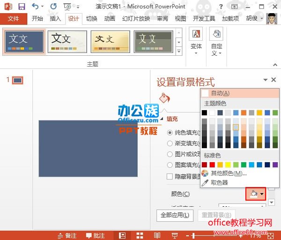Image resolution: width=281 pixels, height=240 pixels.
Task: Choose Automatic (自动) color option
Action: pyautogui.click(x=240, y=93)
